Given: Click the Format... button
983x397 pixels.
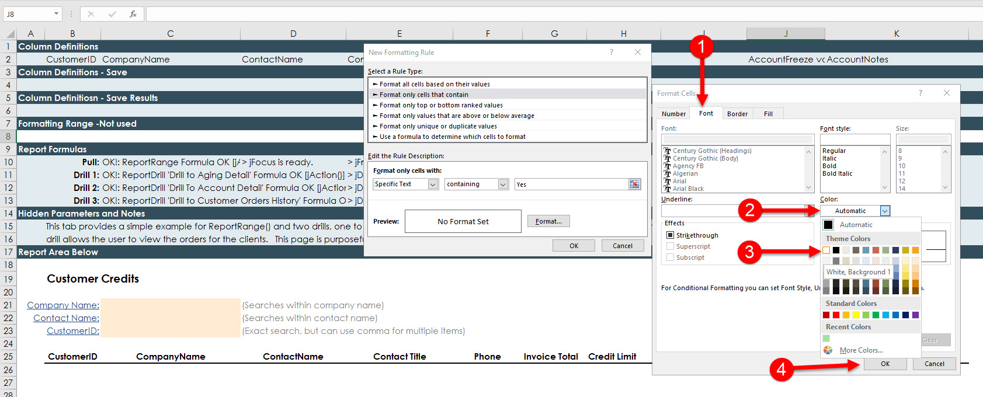Looking at the screenshot, I should tap(548, 221).
